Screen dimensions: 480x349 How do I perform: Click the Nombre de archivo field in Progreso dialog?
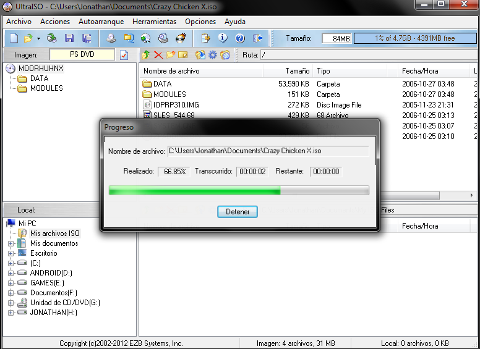268,151
